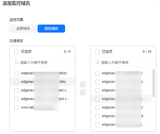Click search magnifier icon in 已选项 panel

tap(97, 63)
